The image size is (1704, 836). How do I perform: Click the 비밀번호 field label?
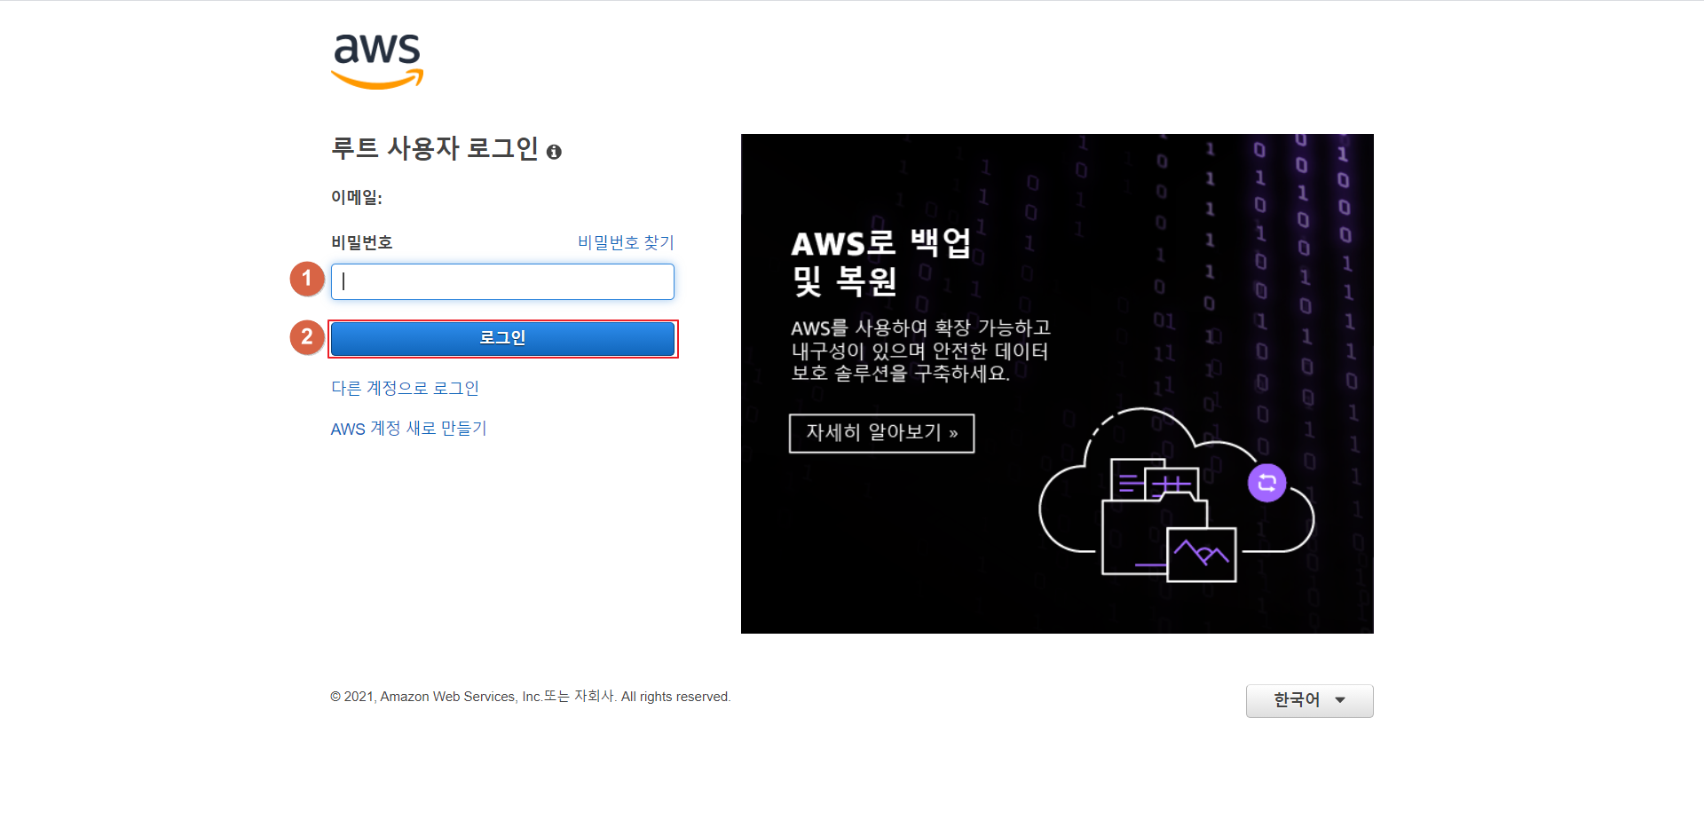[362, 242]
